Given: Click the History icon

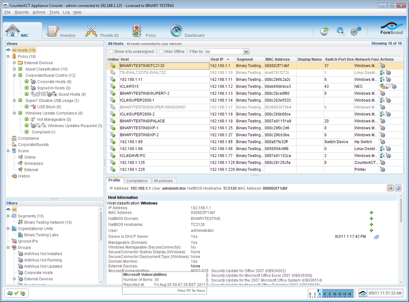Looking at the screenshot, I should [x=14, y=176].
